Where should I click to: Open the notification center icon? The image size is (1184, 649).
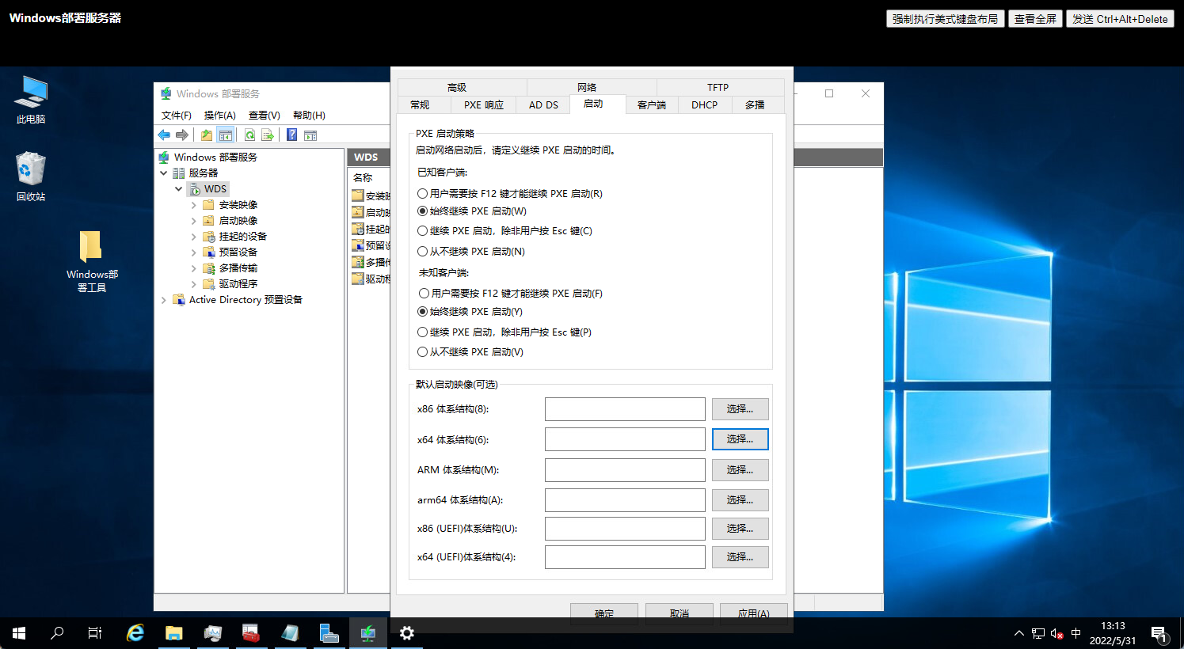pyautogui.click(x=1159, y=633)
